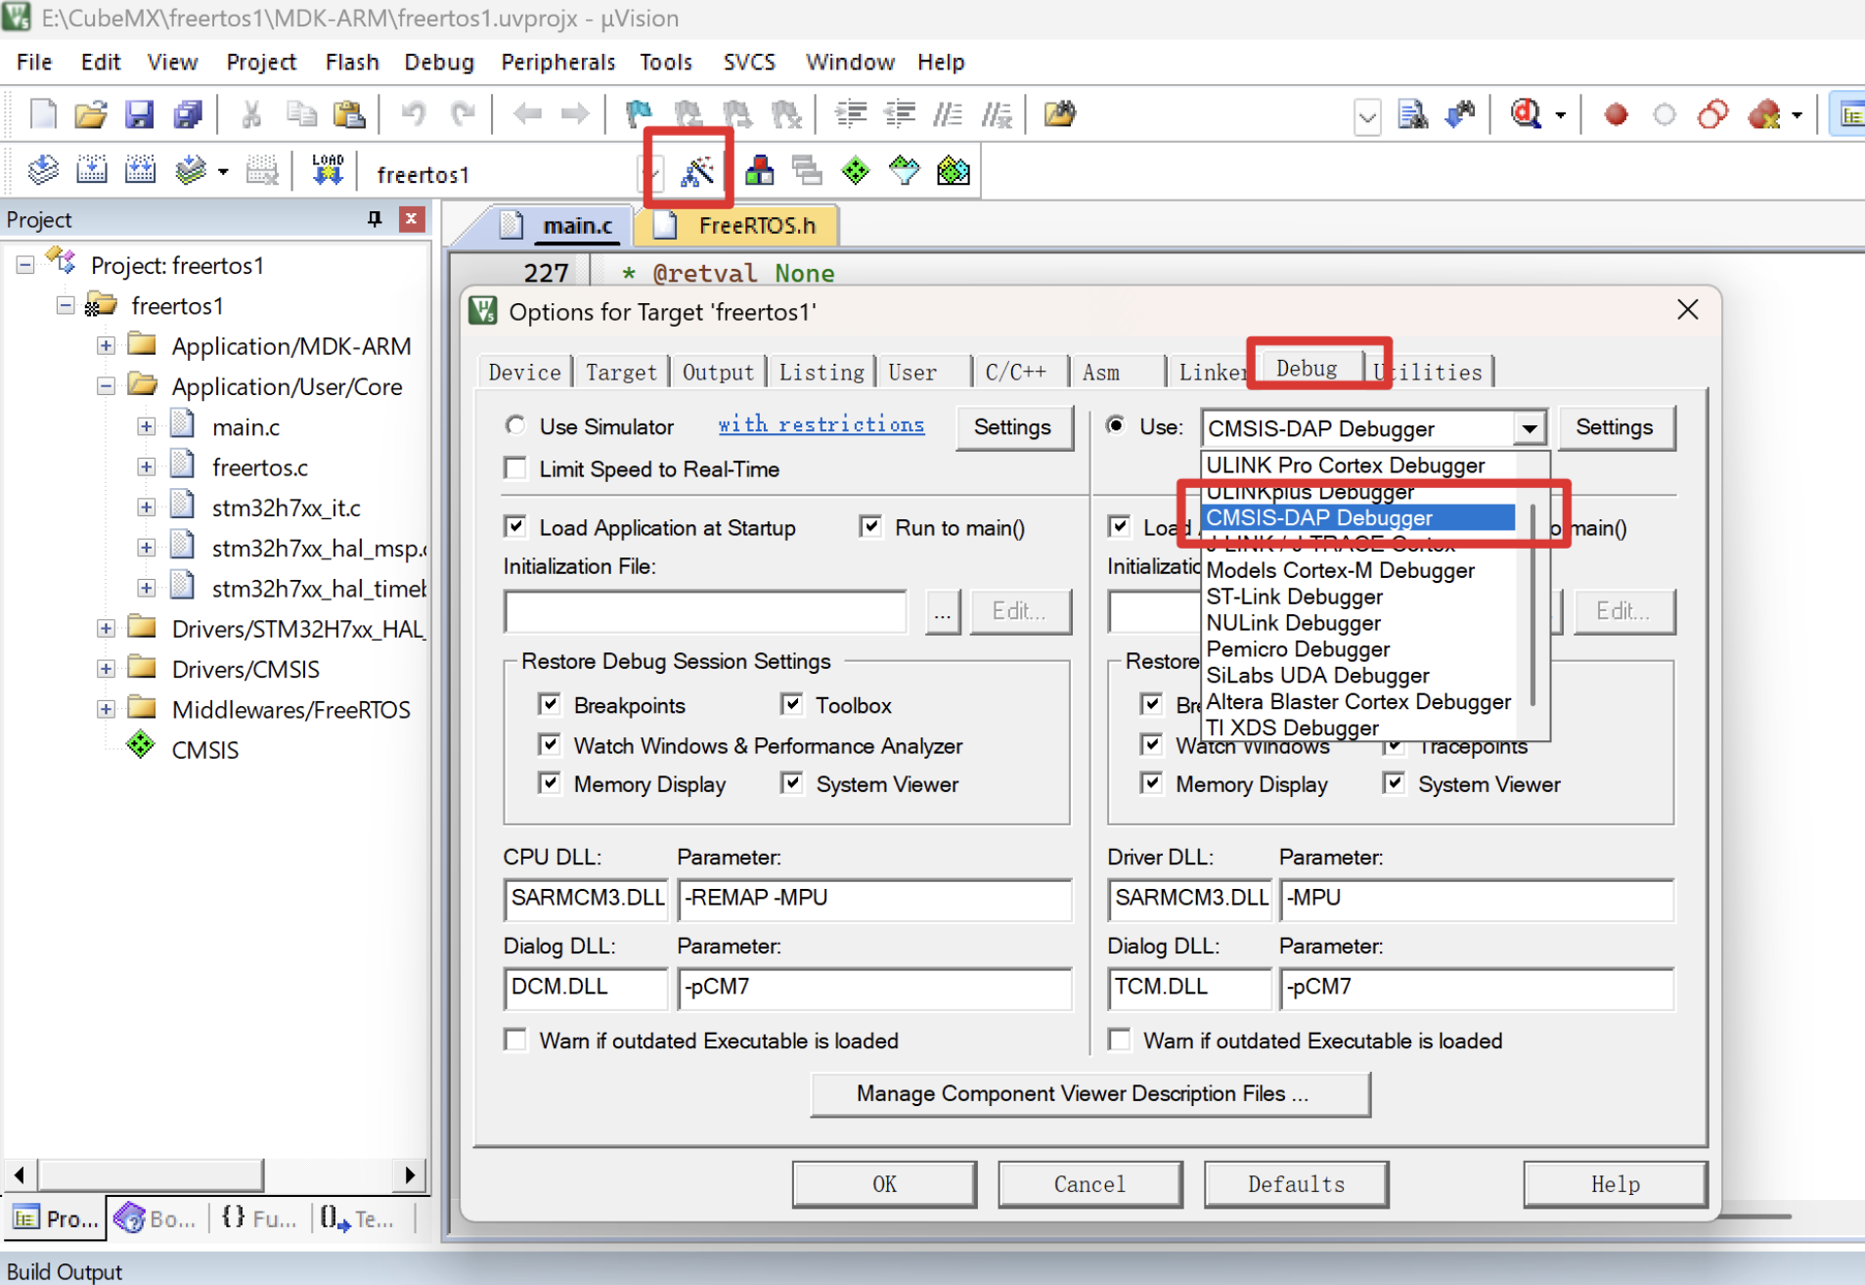Open the 'with restrictions' link

[821, 424]
